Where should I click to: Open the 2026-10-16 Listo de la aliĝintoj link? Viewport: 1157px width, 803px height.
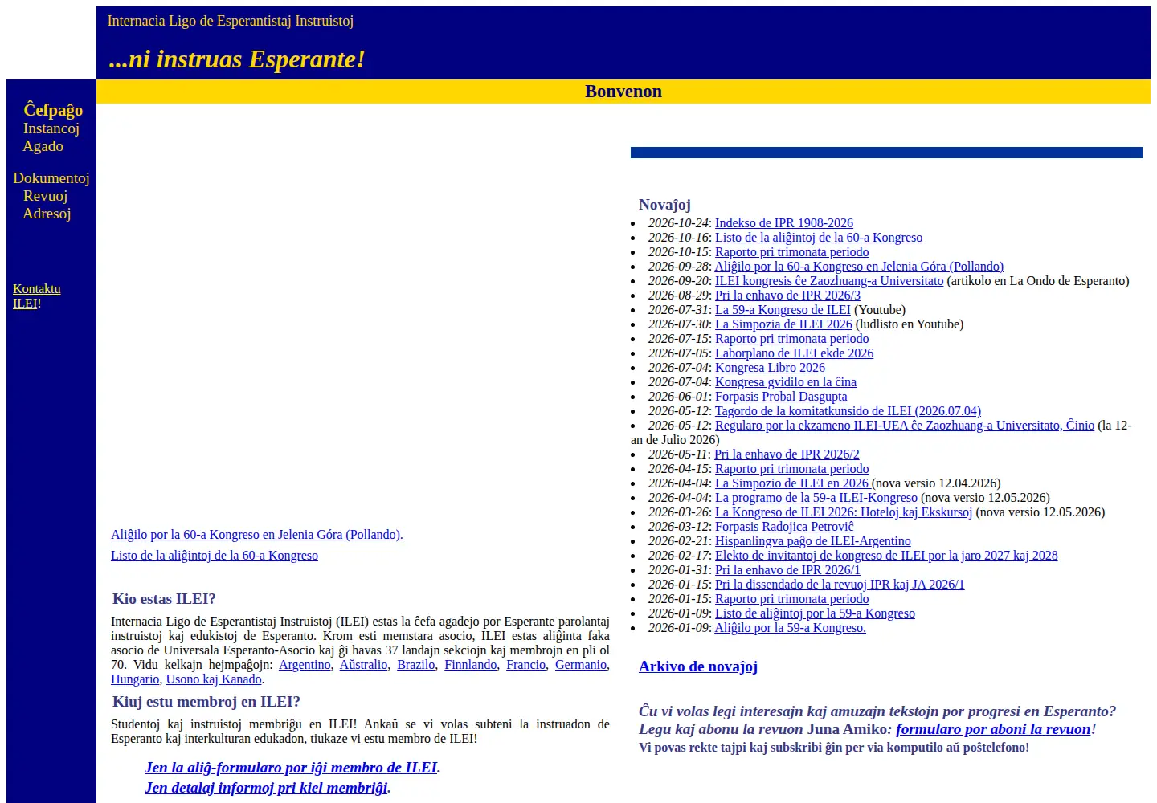pyautogui.click(x=819, y=238)
